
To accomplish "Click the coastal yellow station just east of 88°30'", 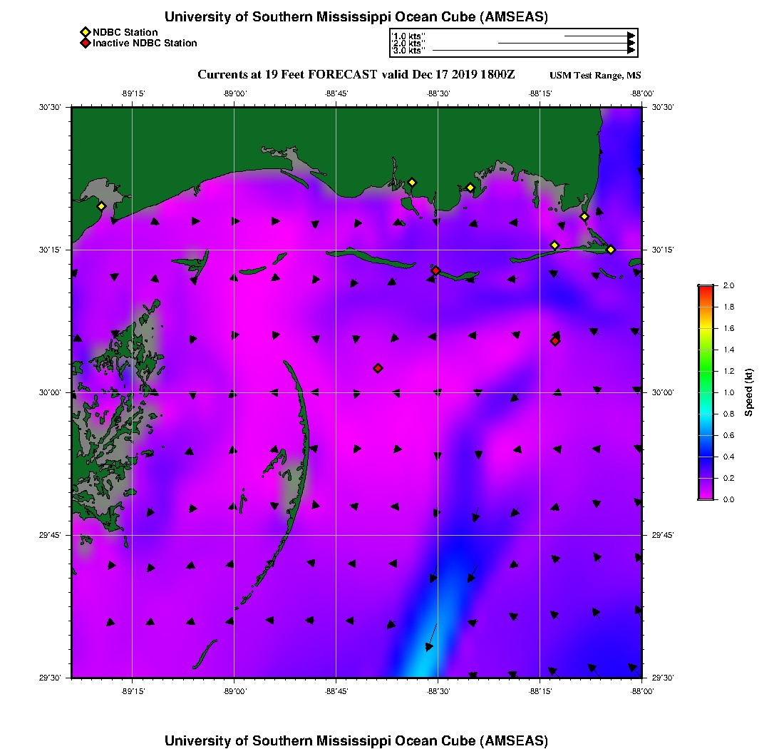I will tap(470, 188).
